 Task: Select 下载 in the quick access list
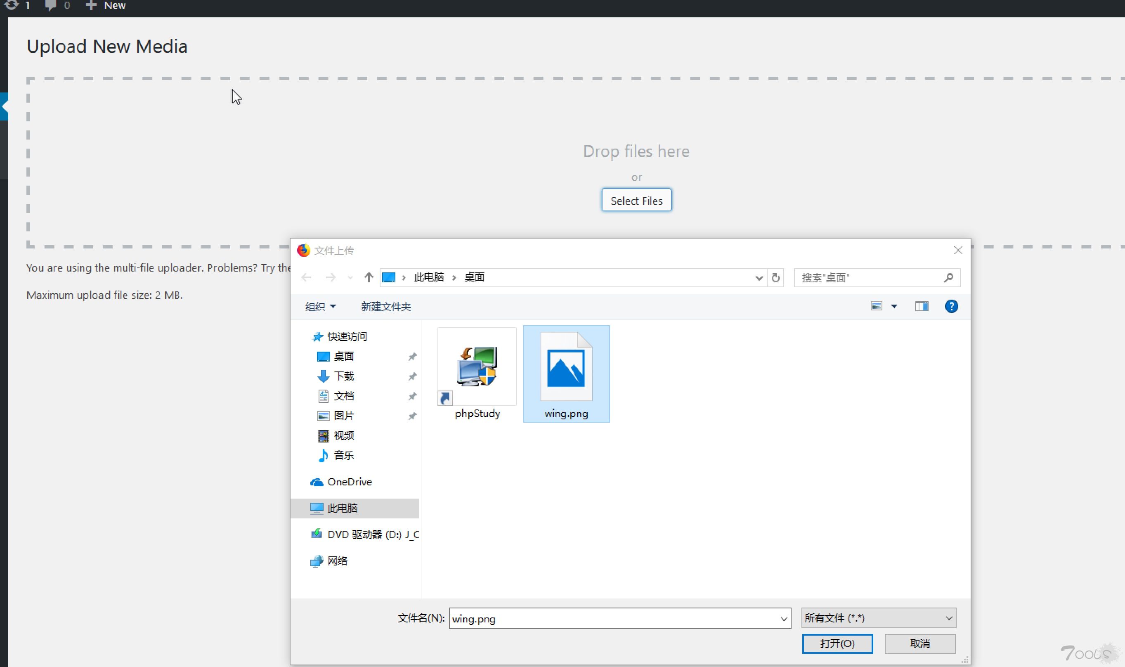344,376
